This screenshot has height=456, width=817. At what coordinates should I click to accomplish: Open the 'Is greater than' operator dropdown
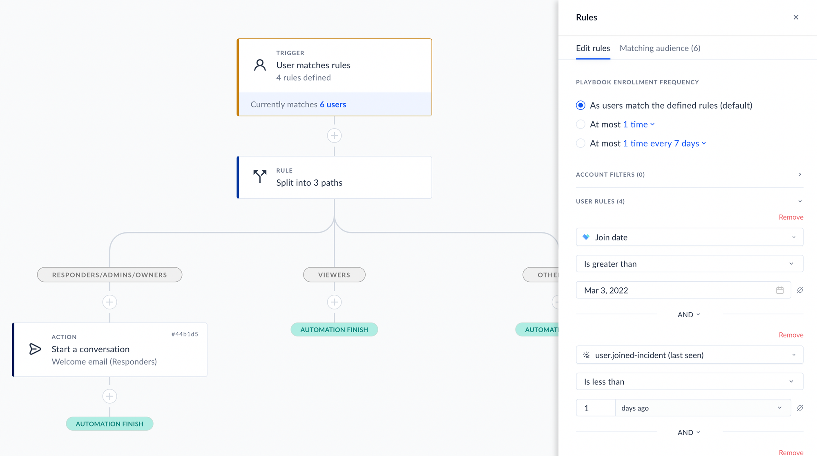click(x=689, y=264)
